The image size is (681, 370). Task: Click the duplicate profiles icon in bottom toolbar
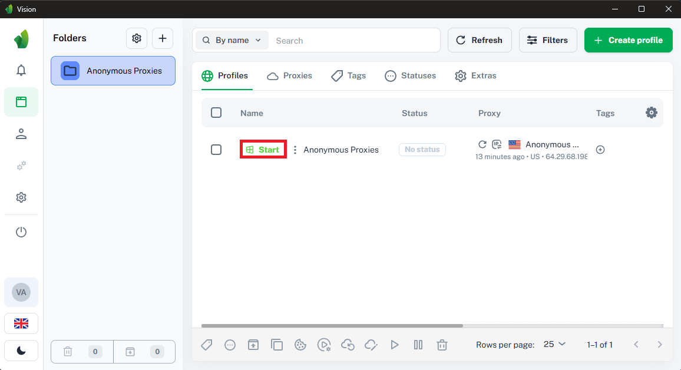point(277,345)
